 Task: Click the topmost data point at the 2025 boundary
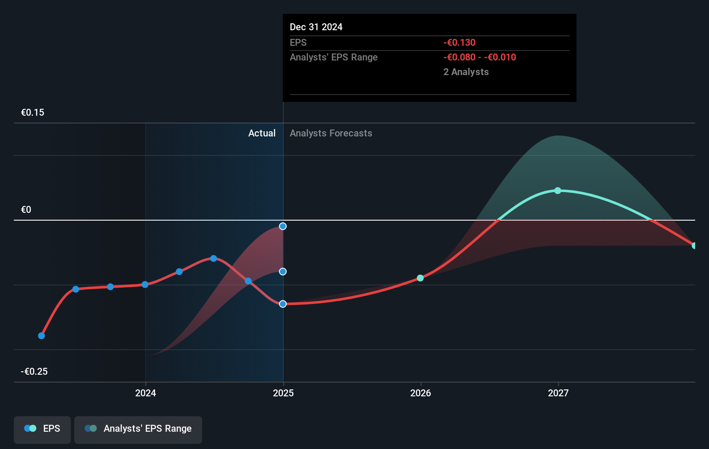(x=283, y=226)
